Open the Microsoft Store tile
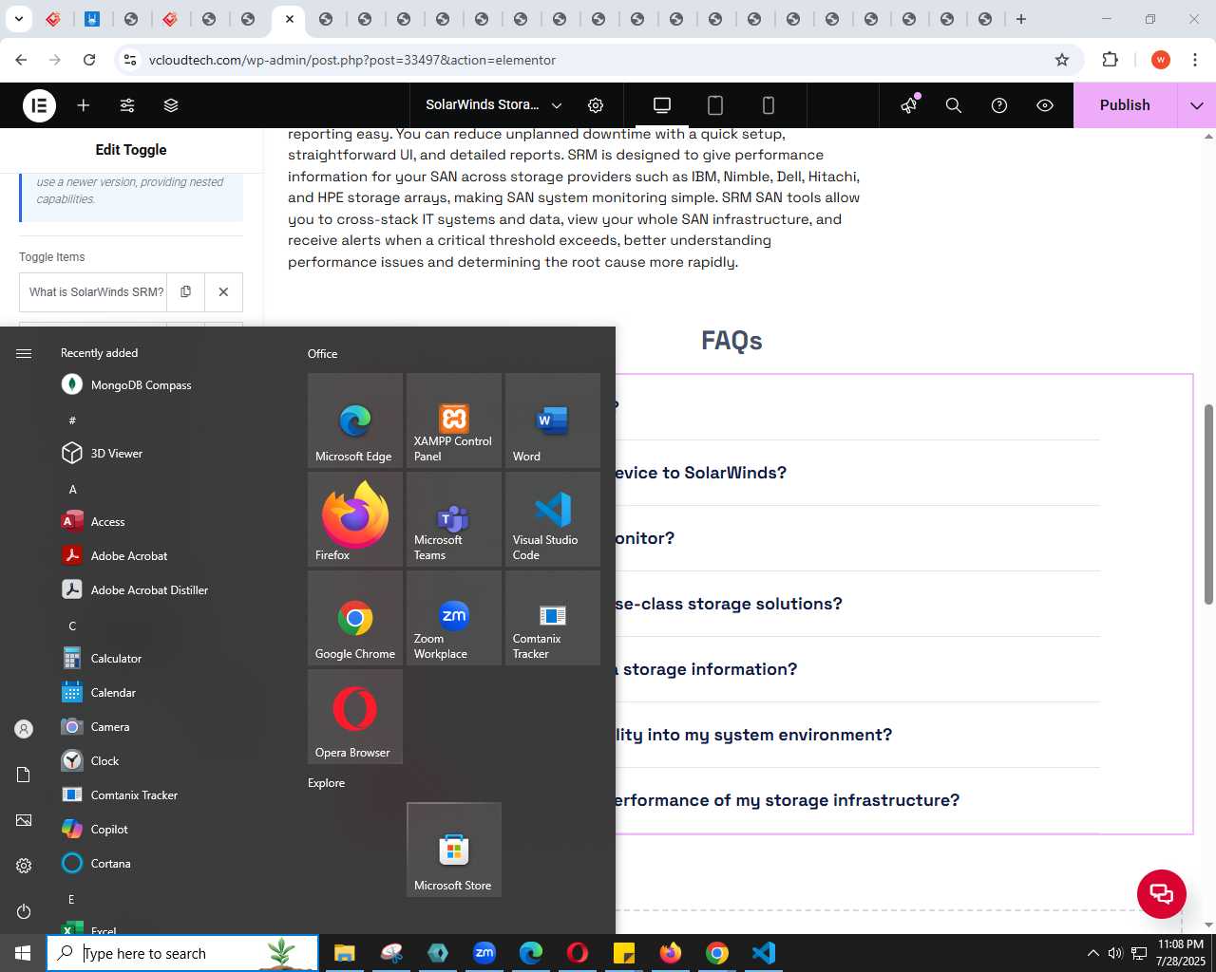Screen dimensions: 1216x972 pyautogui.click(x=454, y=850)
